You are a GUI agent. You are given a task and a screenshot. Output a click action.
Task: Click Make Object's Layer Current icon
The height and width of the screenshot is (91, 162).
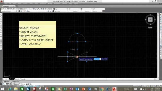click(x=48, y=11)
